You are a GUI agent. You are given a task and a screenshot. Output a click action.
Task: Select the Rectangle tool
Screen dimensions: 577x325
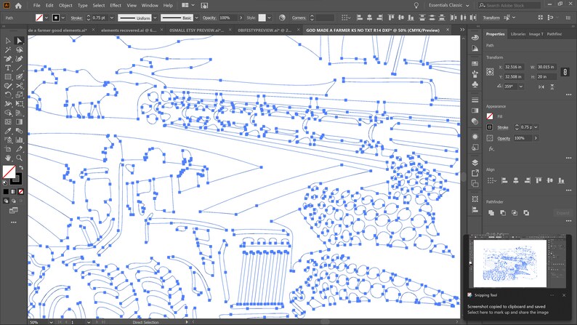[8, 77]
